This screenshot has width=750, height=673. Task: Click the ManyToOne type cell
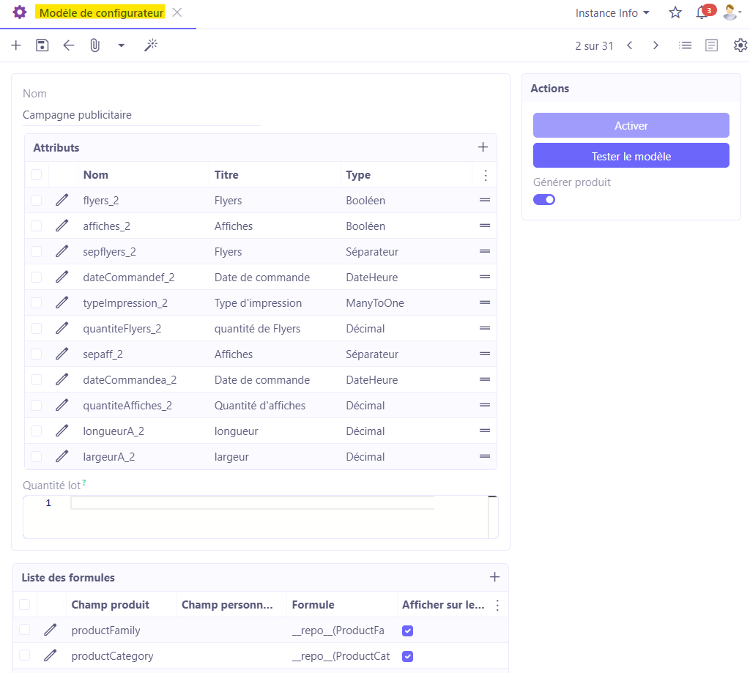pyautogui.click(x=406, y=302)
